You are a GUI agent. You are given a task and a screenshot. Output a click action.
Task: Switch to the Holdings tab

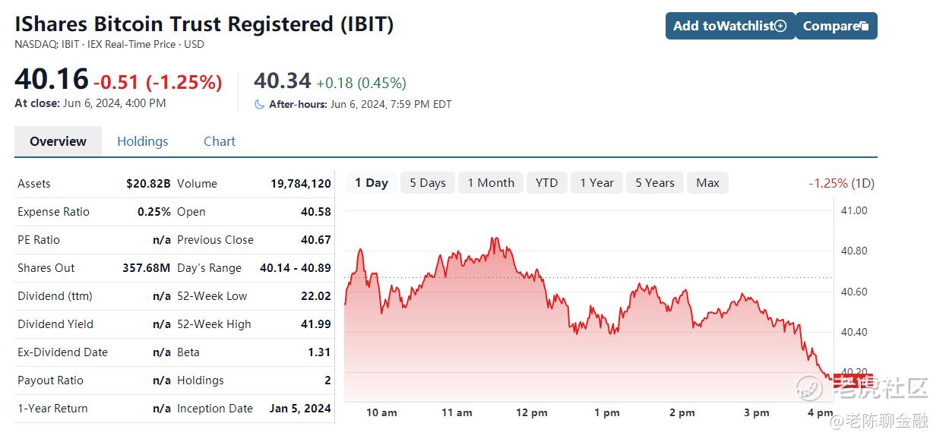pos(143,141)
